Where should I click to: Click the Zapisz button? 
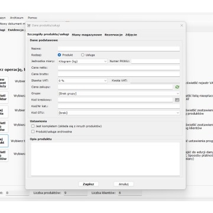(x=88, y=184)
